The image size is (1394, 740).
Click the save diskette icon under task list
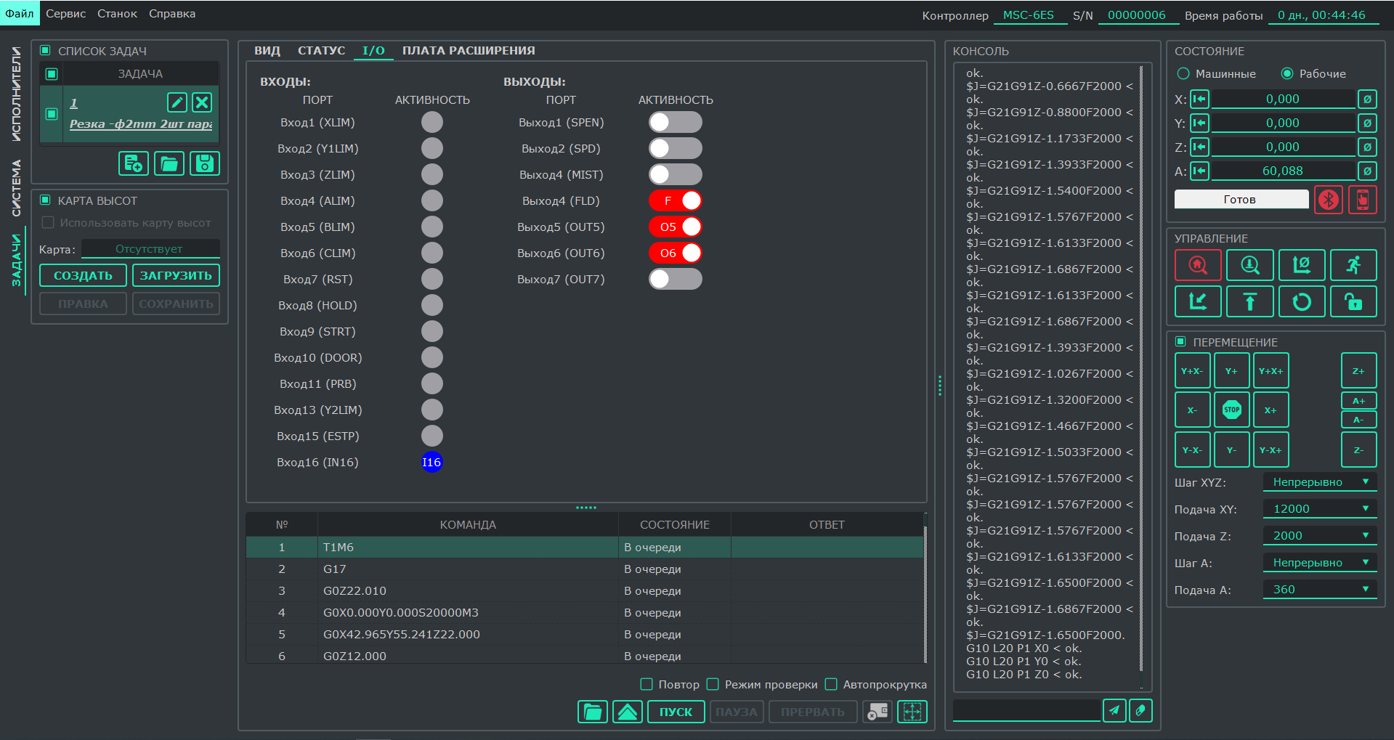(205, 163)
